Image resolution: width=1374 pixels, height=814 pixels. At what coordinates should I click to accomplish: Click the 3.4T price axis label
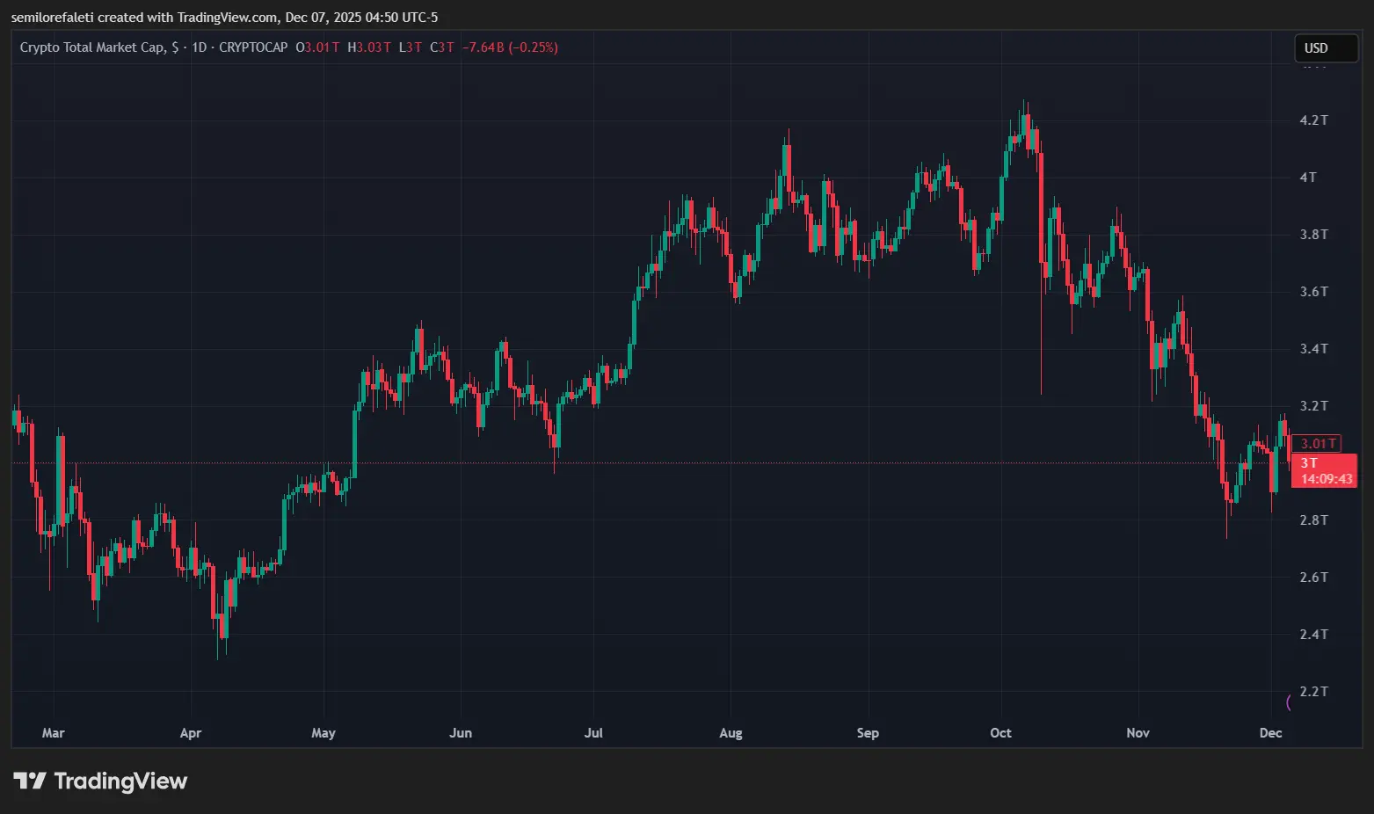(1313, 349)
